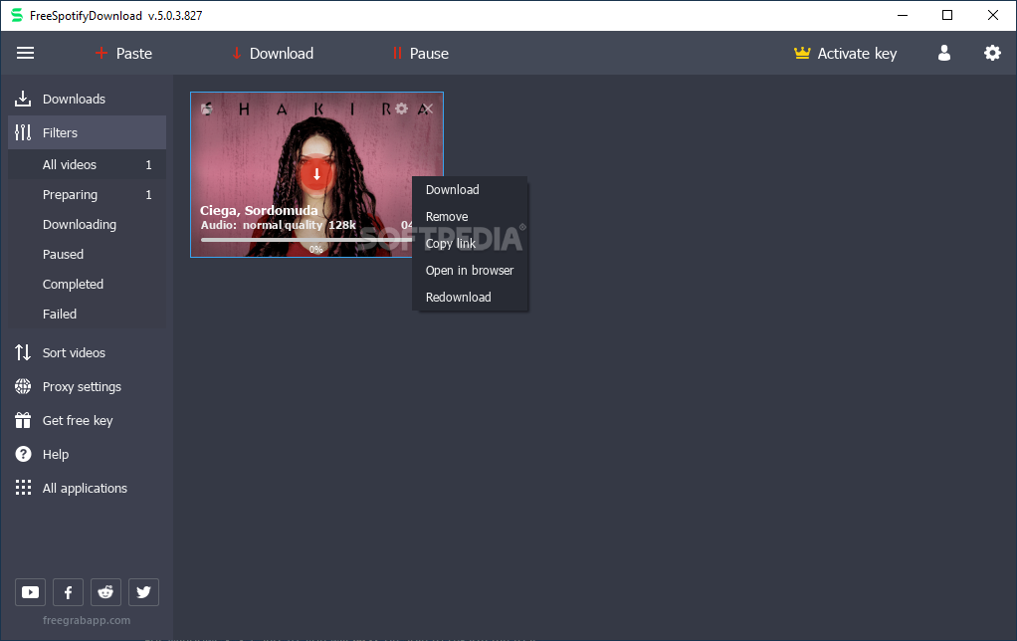
Task: Visit freegrabapp.com link
Action: 87,620
